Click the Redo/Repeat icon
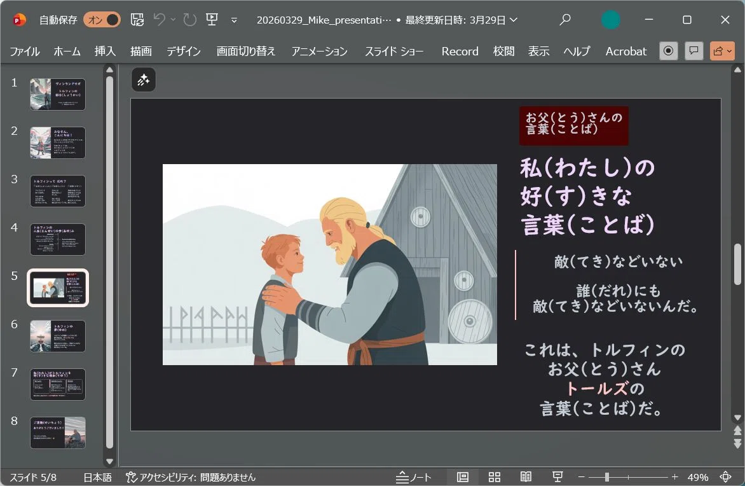Image resolution: width=745 pixels, height=486 pixels. [190, 20]
